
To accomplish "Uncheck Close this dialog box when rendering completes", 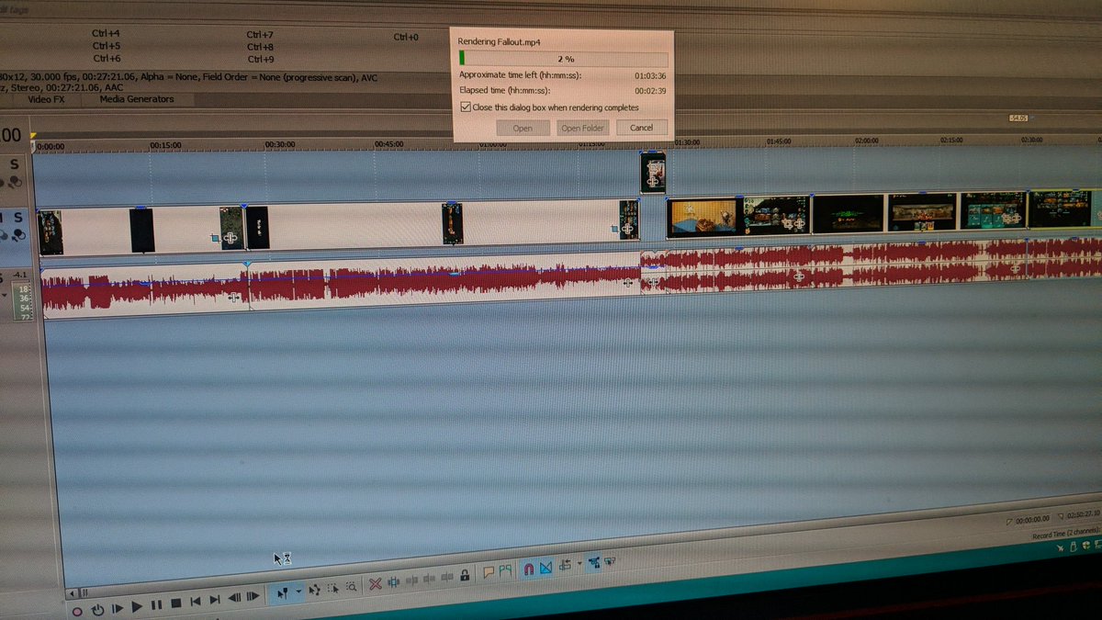I will (465, 107).
